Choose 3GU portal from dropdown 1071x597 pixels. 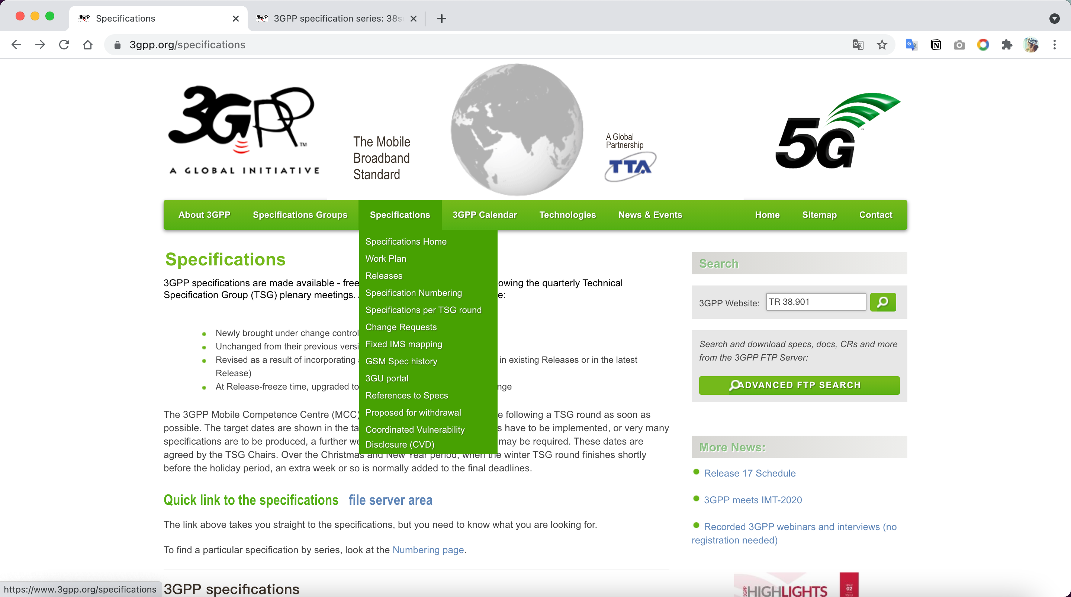pyautogui.click(x=387, y=378)
